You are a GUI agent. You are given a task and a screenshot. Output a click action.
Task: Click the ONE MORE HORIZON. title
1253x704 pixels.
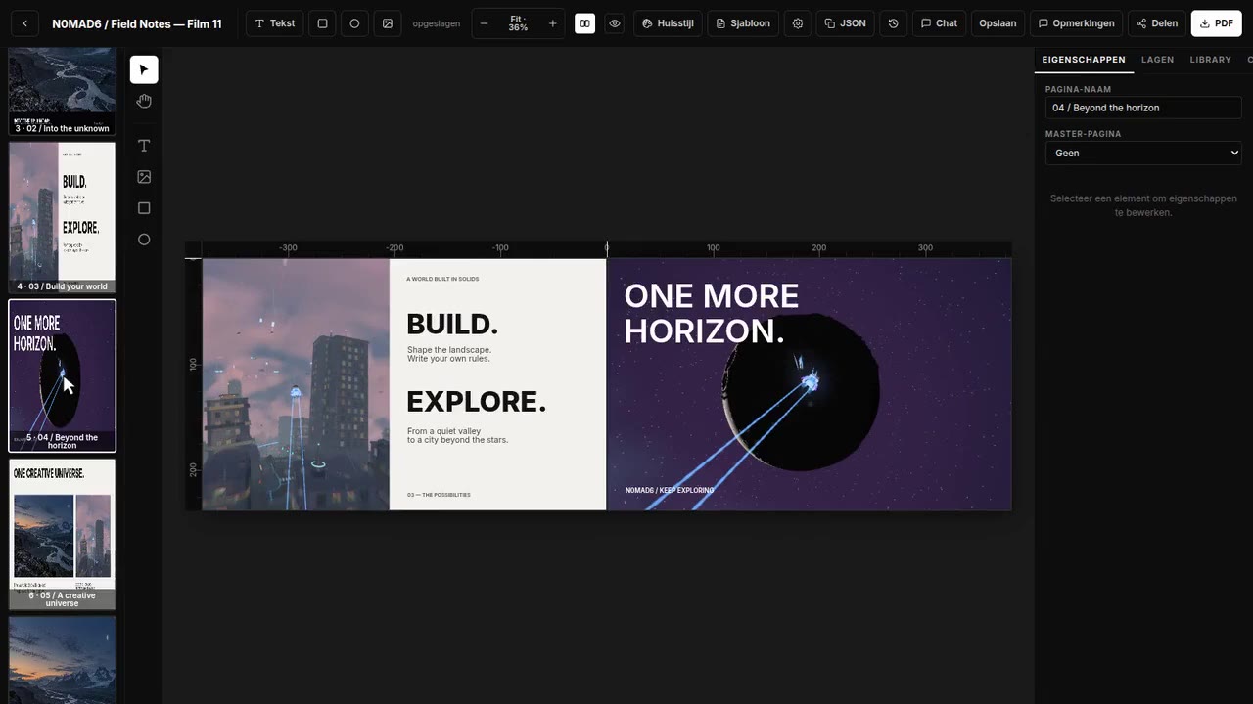pos(712,313)
